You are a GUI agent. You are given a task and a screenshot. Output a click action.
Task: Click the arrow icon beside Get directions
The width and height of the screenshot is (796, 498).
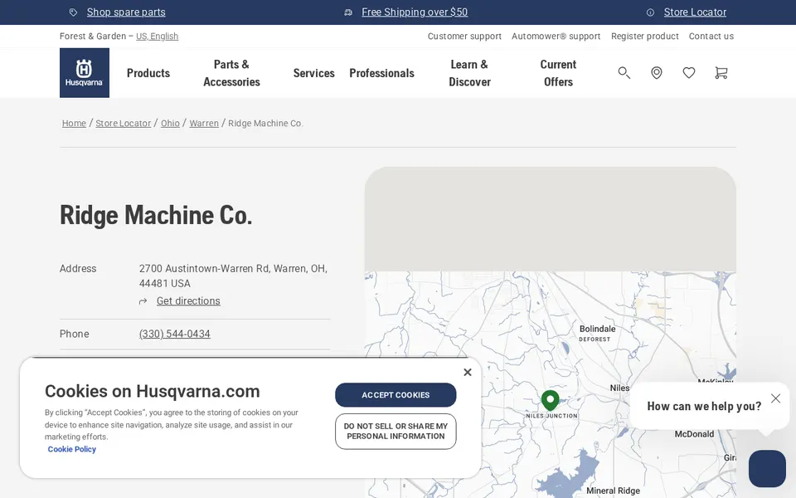(x=143, y=301)
